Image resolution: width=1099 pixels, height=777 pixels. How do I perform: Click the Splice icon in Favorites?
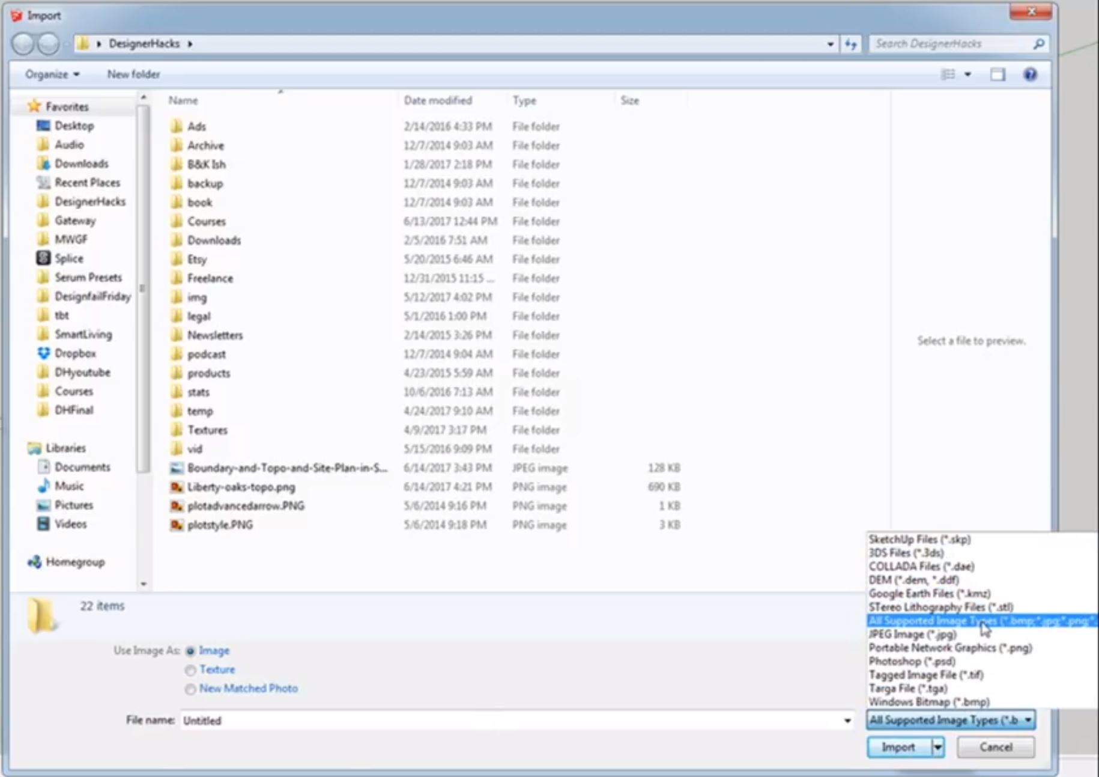tap(43, 258)
